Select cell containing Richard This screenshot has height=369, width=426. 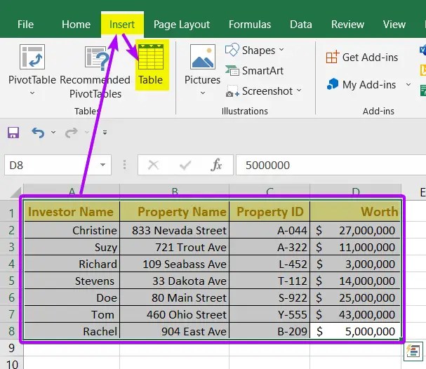tap(72, 264)
